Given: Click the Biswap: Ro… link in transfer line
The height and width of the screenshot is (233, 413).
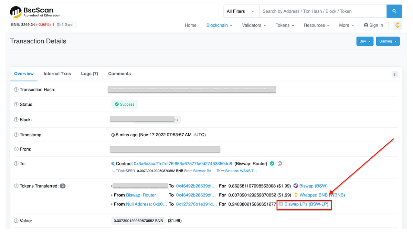Looking at the screenshot, I should [x=204, y=171].
